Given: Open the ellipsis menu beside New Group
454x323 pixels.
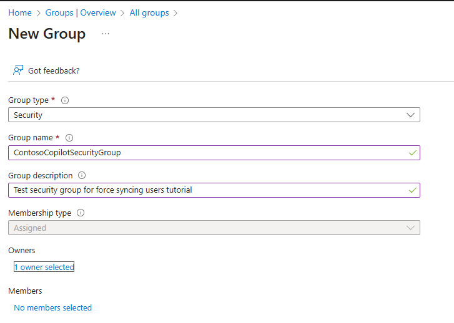Looking at the screenshot, I should pos(106,34).
